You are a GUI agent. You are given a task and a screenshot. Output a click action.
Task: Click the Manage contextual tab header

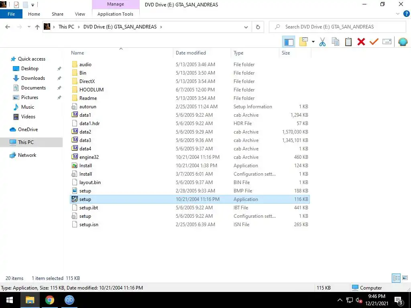[x=116, y=4]
